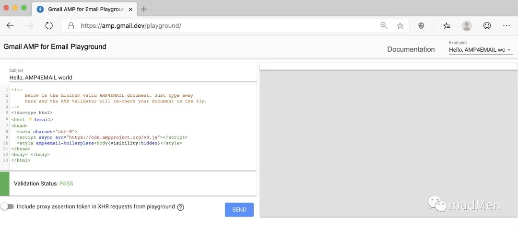Click the macOS yellow minimize button
518x227 pixels.
pyautogui.click(x=15, y=8)
